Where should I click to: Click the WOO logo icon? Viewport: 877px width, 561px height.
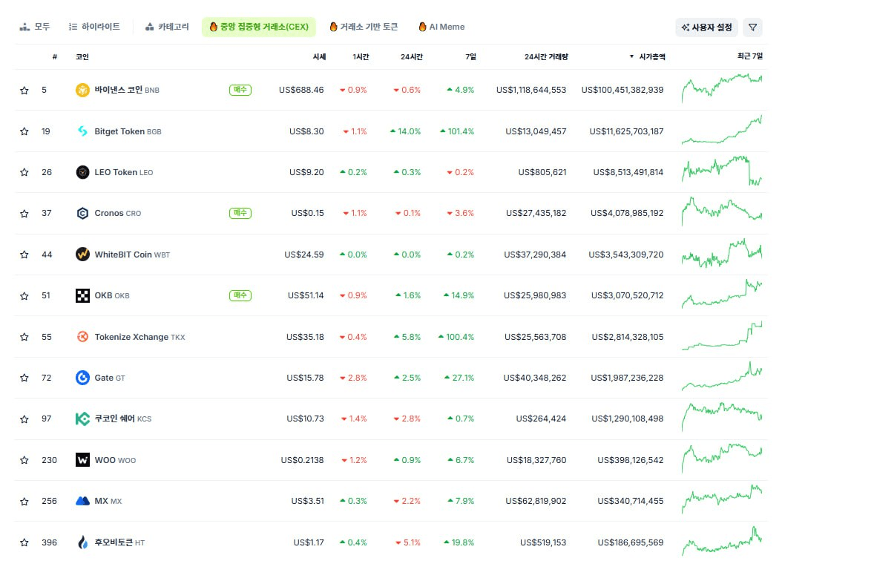82,460
